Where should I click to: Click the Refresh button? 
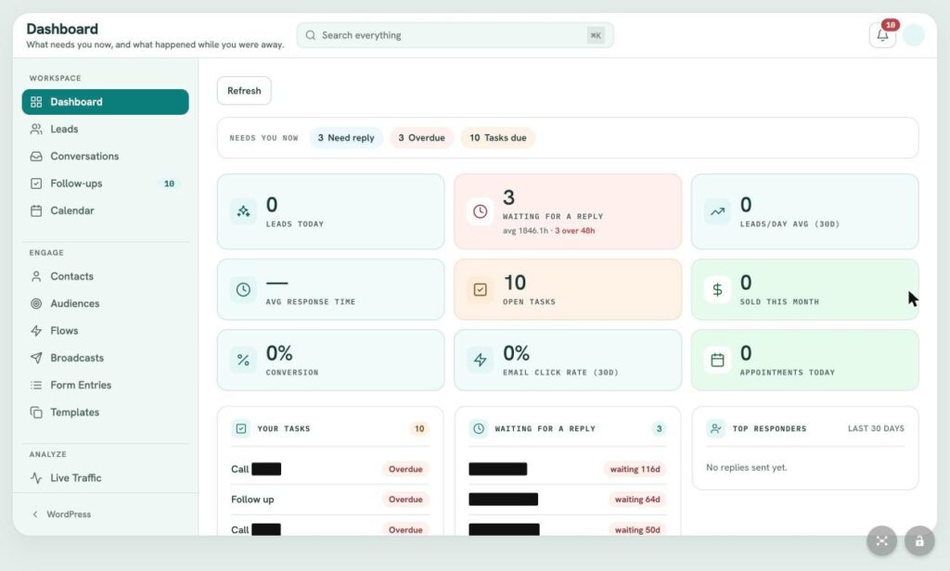coord(244,91)
